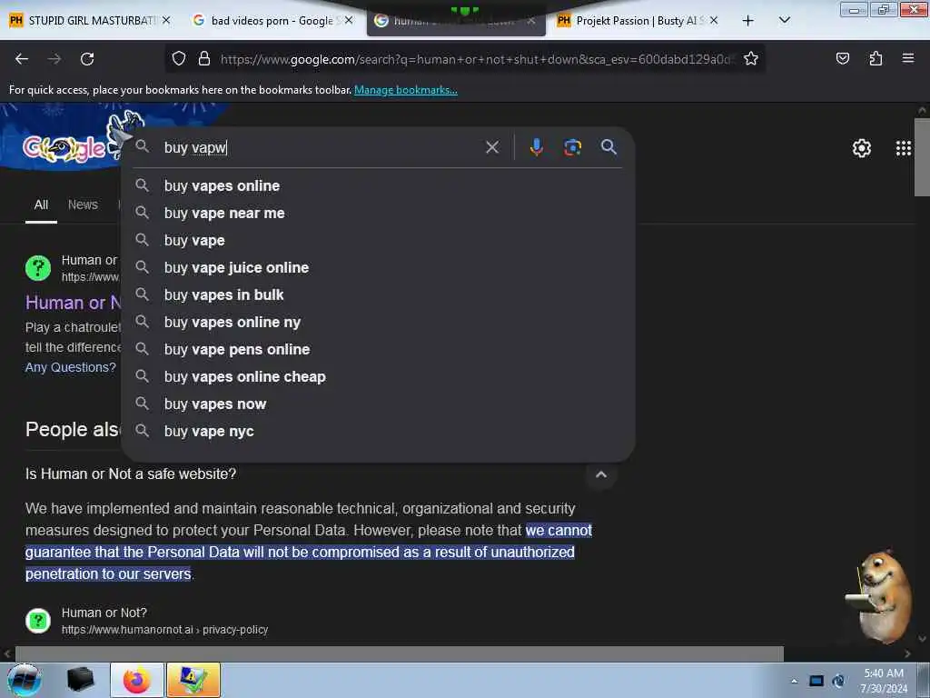Expand the list all tabs chevron
Screen dimensions: 930x698
[784, 21]
